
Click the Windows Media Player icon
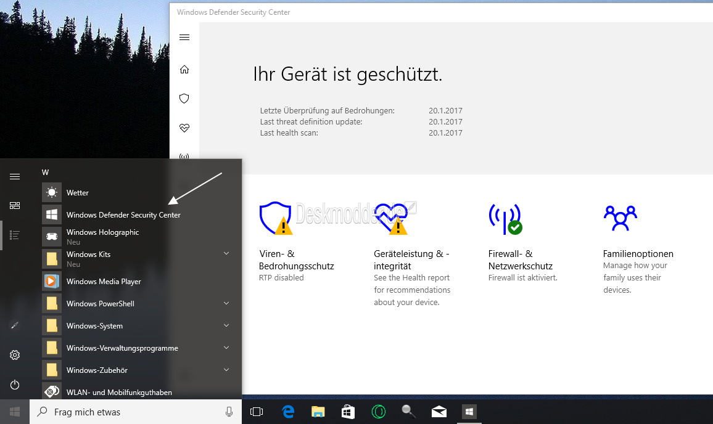[52, 281]
